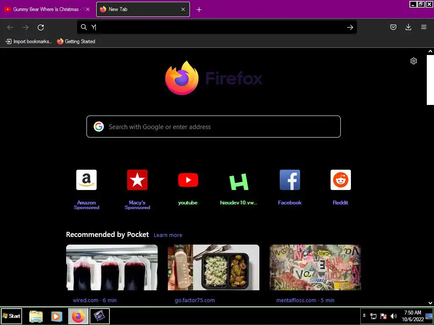Open a new tab with plus button
The width and height of the screenshot is (434, 325).
(x=199, y=10)
